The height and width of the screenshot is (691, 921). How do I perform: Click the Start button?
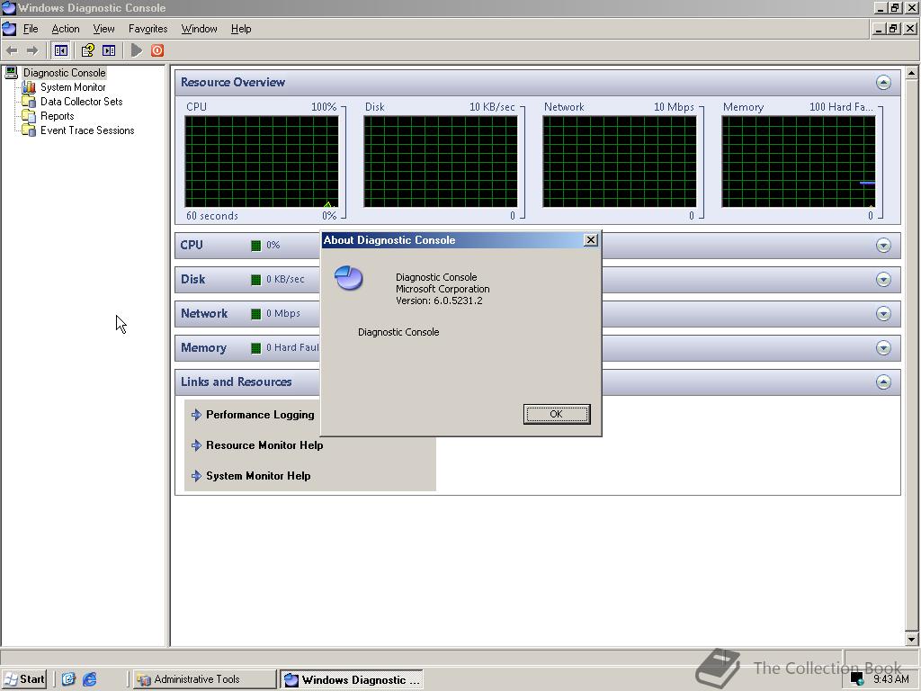(23, 679)
